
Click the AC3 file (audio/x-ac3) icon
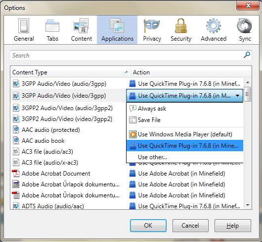16,162
